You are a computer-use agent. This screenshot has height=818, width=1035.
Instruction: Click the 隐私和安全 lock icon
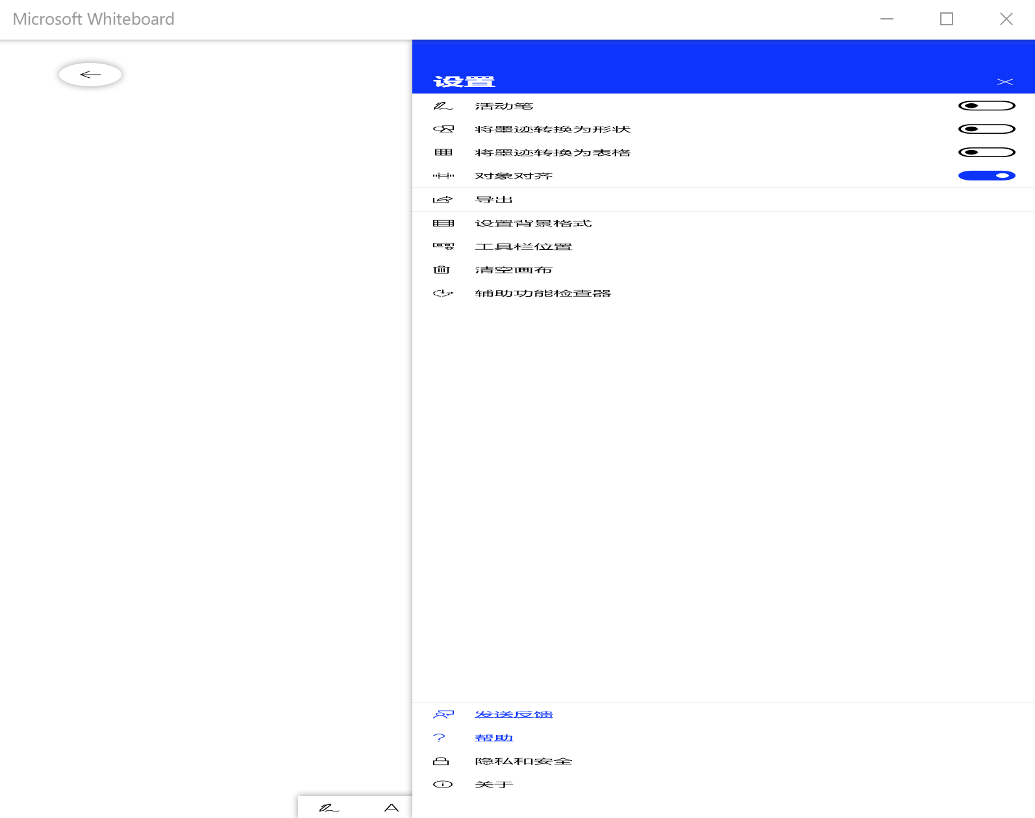pyautogui.click(x=442, y=762)
